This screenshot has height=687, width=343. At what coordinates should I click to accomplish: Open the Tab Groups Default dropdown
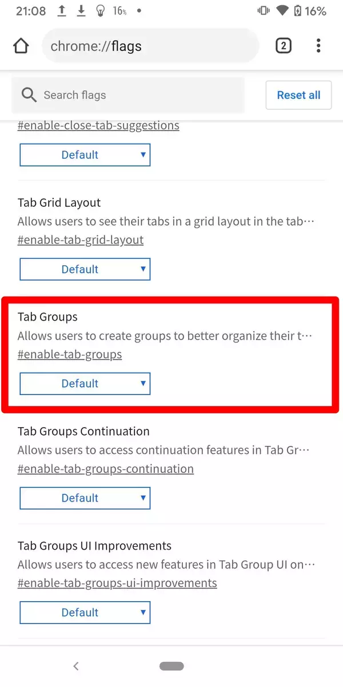tap(85, 384)
